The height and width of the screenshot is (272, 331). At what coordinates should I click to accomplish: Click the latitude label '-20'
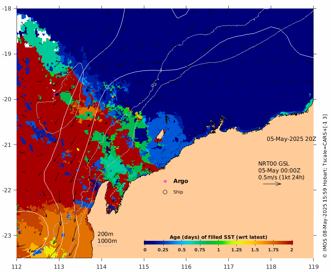[6, 99]
